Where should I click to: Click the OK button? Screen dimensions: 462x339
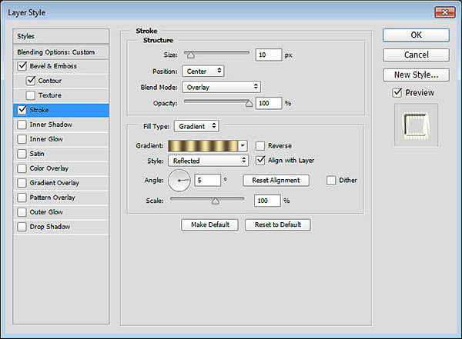click(416, 35)
